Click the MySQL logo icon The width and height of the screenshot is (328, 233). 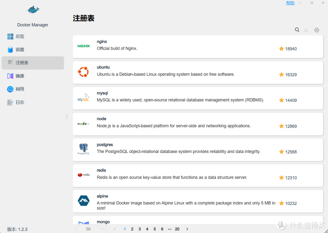click(84, 98)
